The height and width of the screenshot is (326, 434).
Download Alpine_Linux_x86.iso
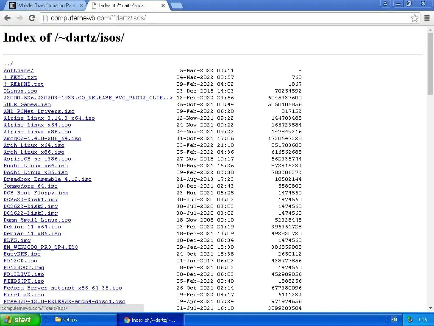coord(37,132)
